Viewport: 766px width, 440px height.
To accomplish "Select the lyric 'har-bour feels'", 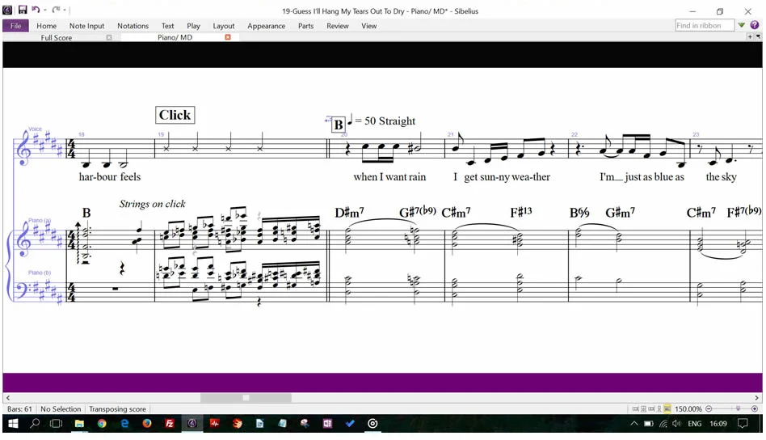I will (x=110, y=177).
